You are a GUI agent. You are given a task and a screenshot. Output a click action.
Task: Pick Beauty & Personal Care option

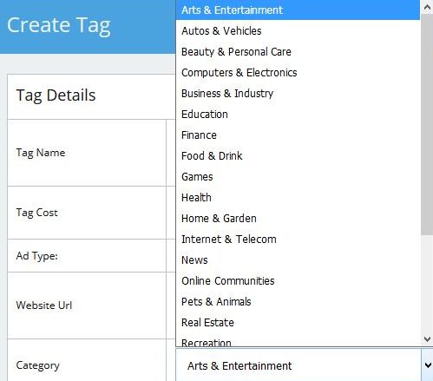298,52
